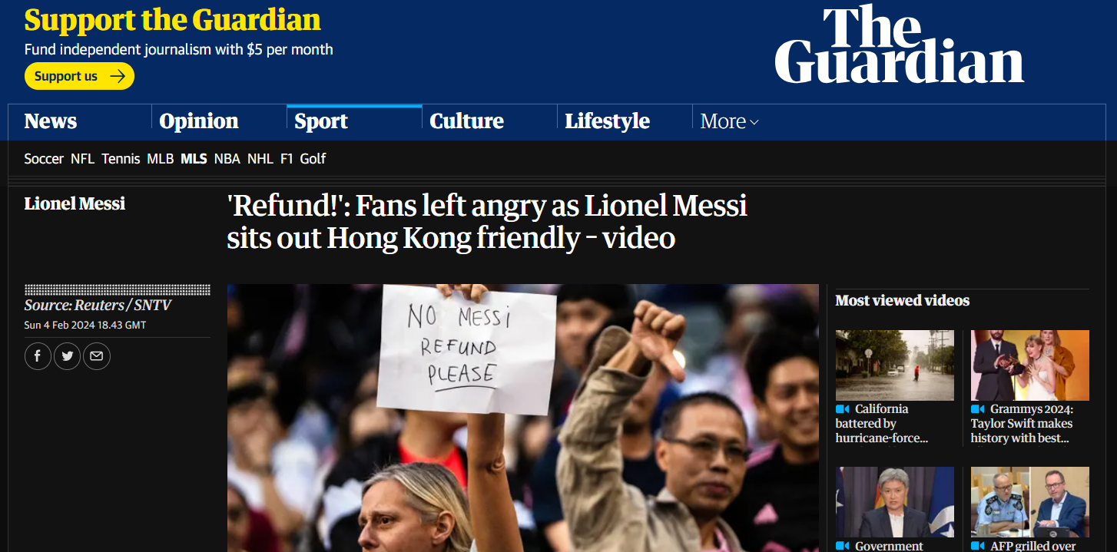
Task: Share article via Twitter icon
Action: tap(68, 356)
